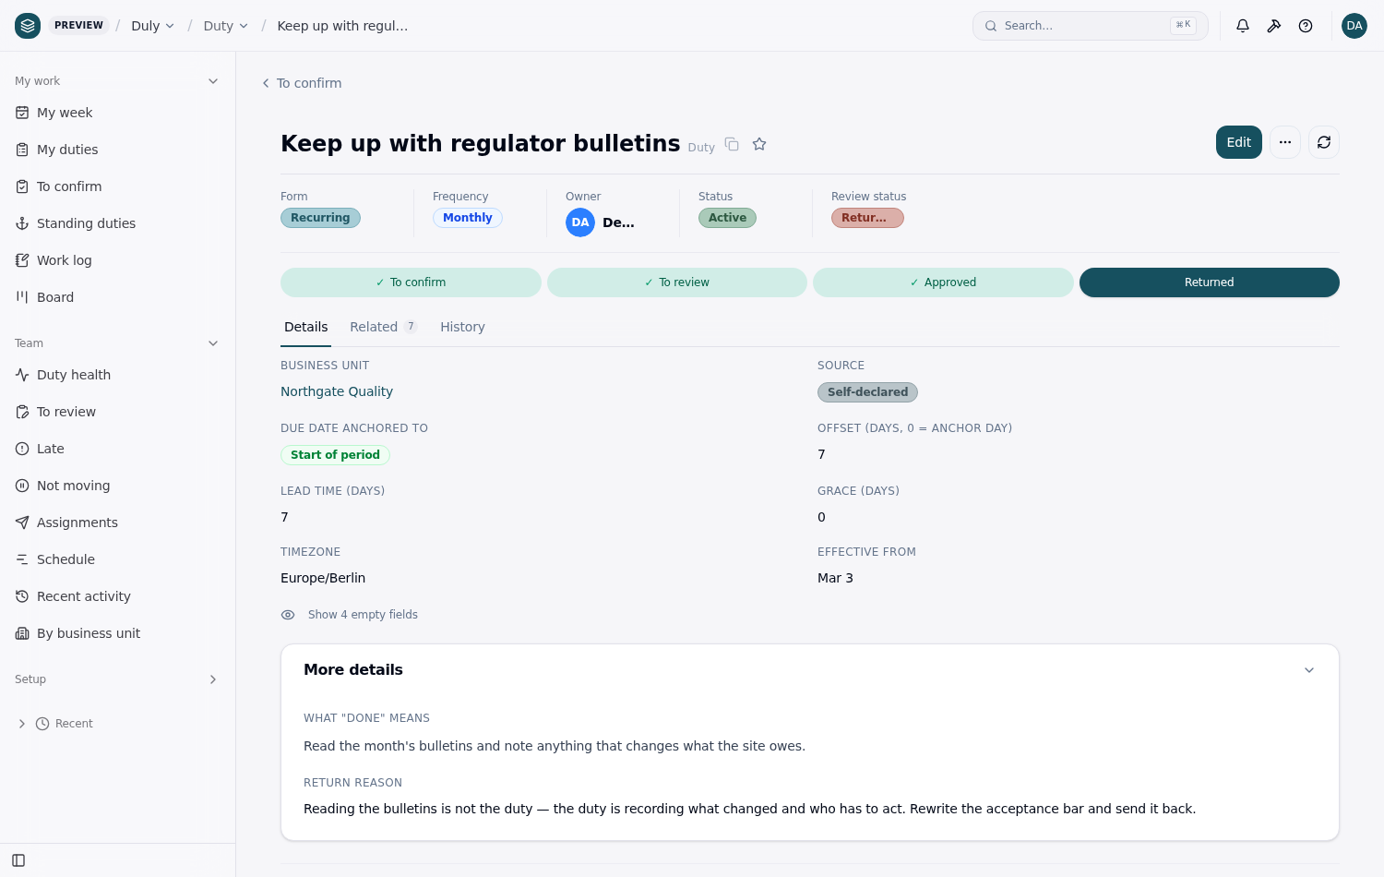This screenshot has height=877, width=1384.
Task: Open the Duly breadcrumb dropdown
Action: click(x=153, y=26)
